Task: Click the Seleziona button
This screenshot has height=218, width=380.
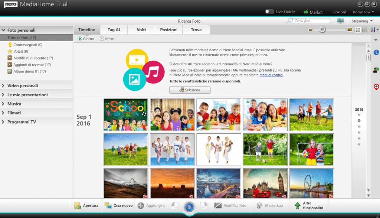Action: (190, 90)
